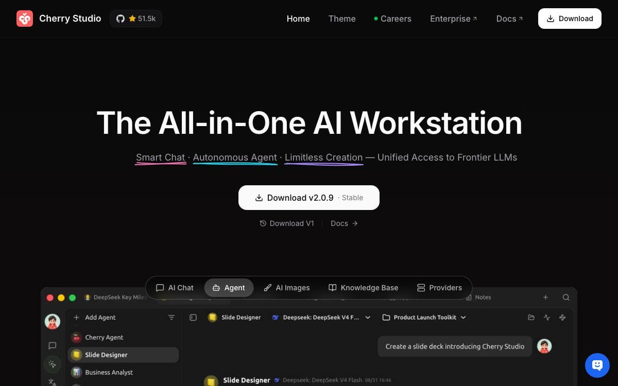Screen dimensions: 618x386
Task: Go to the Careers page
Action: (x=392, y=19)
